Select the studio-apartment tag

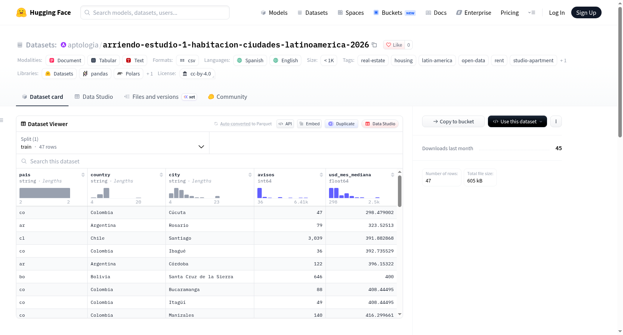533,60
